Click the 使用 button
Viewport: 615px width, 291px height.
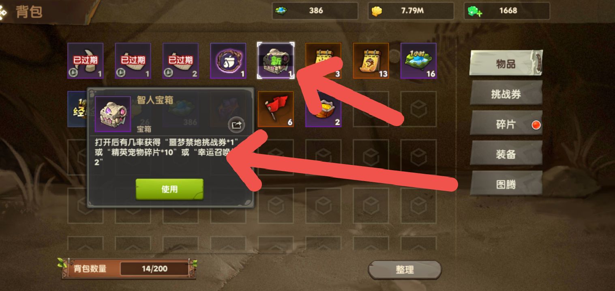[169, 189]
